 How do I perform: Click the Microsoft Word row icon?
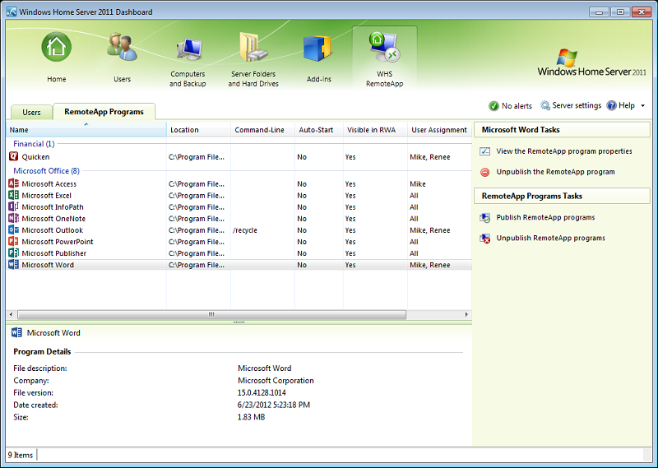[x=13, y=264]
